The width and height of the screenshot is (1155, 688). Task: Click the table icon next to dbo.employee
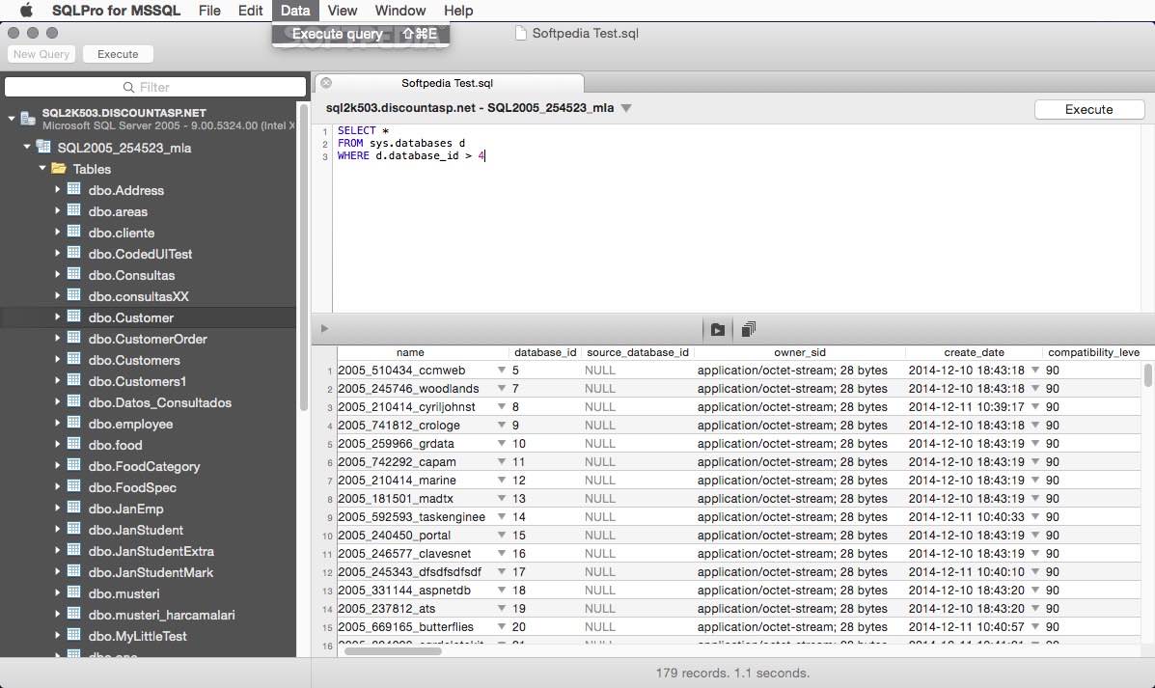point(73,423)
